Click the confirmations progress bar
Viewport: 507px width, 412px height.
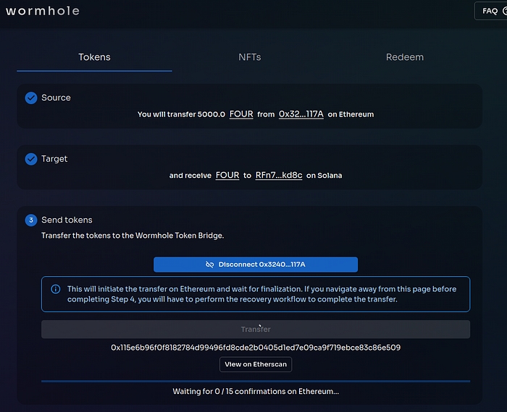[256, 381]
